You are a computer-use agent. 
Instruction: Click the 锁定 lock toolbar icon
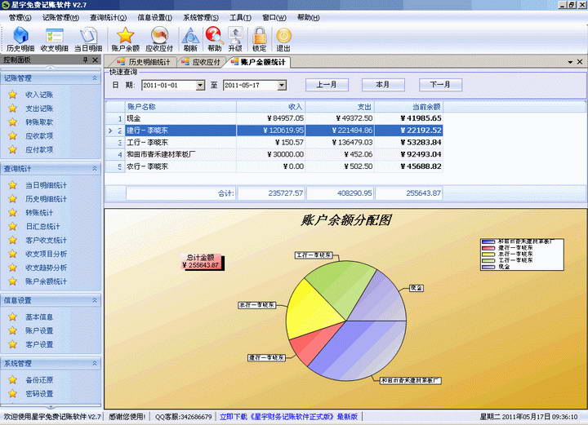[259, 39]
